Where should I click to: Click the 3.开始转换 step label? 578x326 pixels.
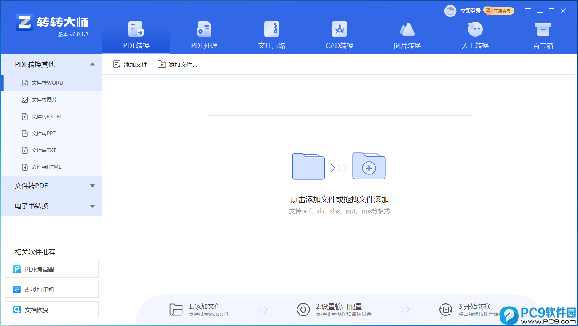(x=475, y=306)
